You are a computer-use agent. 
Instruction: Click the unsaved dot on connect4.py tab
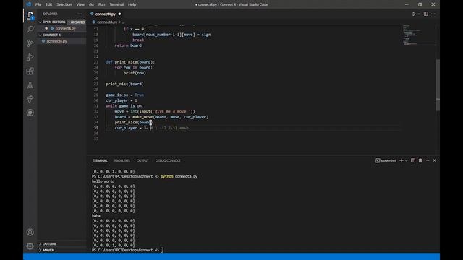[x=119, y=14]
